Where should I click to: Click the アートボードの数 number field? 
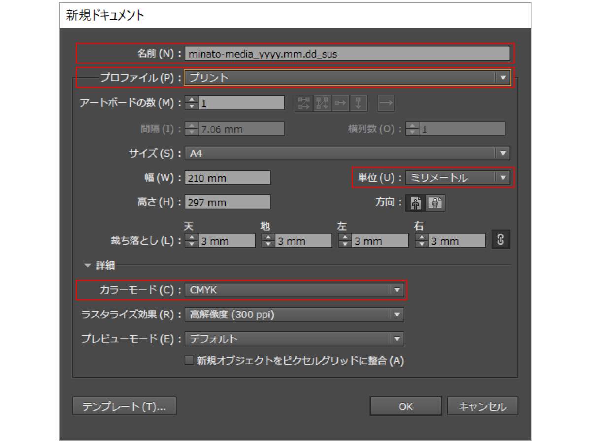pyautogui.click(x=241, y=103)
